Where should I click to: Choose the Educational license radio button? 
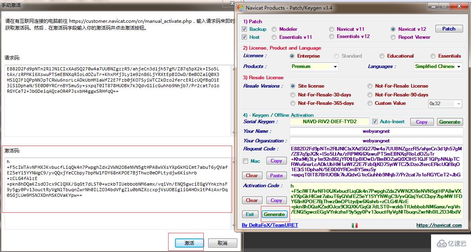tap(382, 56)
